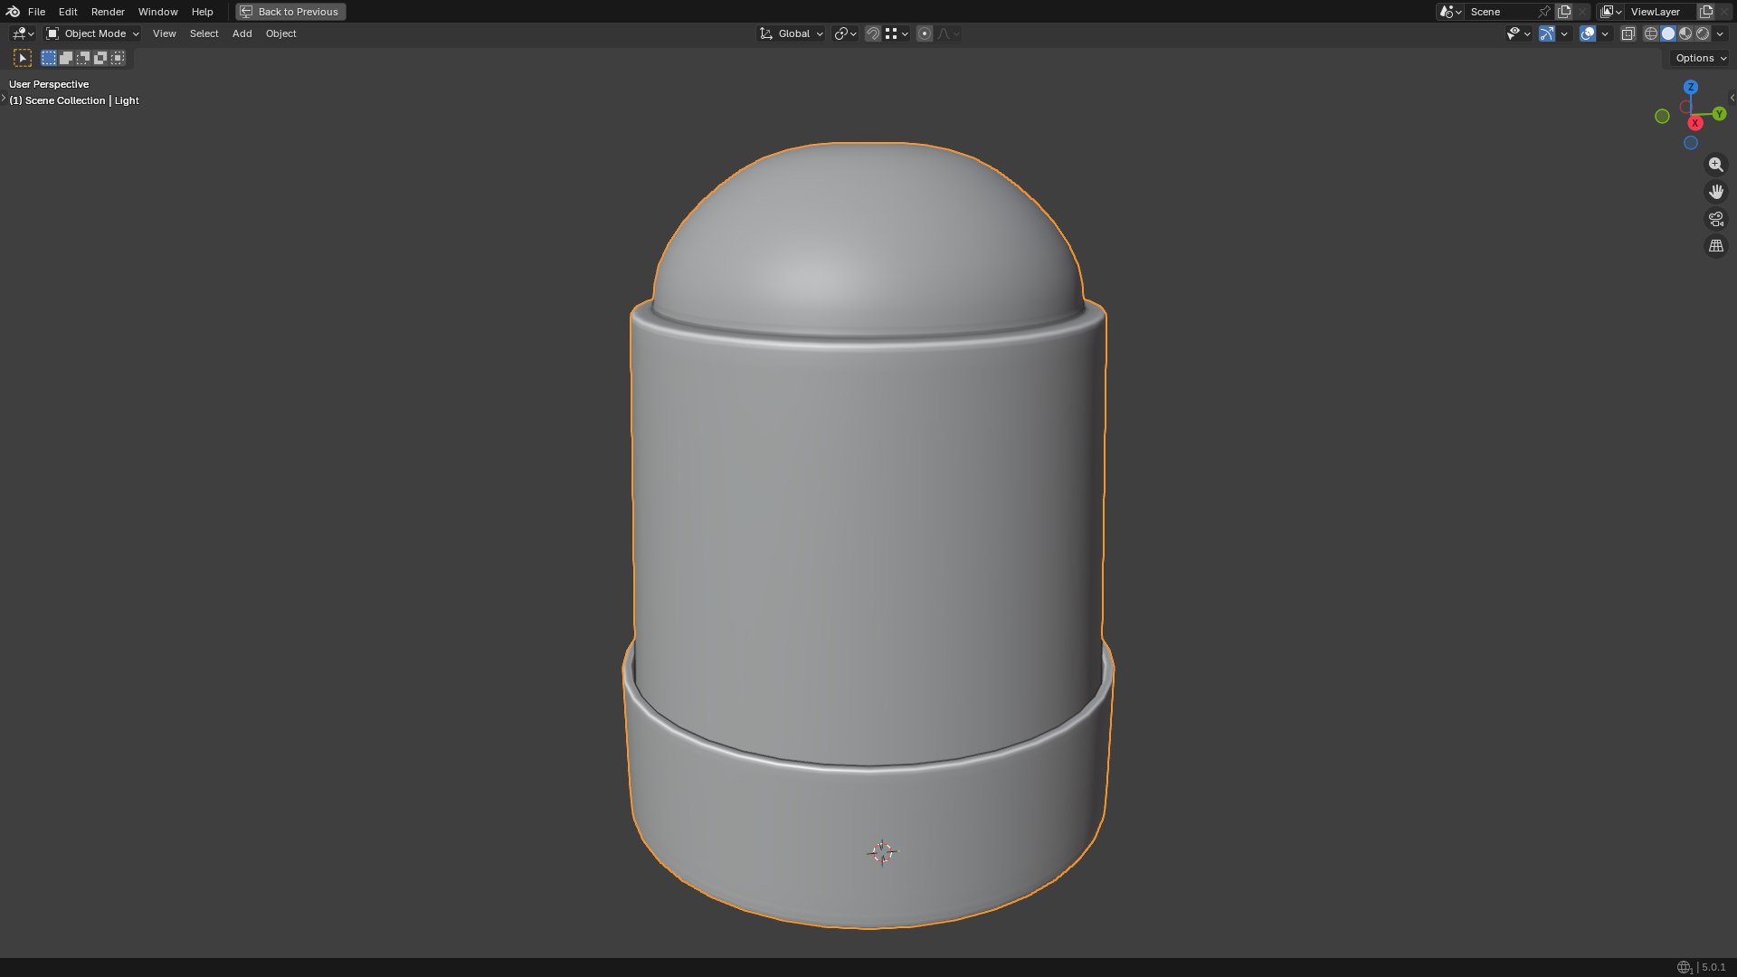Choose Intersect Existing Selection mode
The image size is (1737, 977).
[x=118, y=58]
